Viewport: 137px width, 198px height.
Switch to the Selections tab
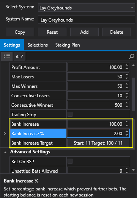click(38, 45)
